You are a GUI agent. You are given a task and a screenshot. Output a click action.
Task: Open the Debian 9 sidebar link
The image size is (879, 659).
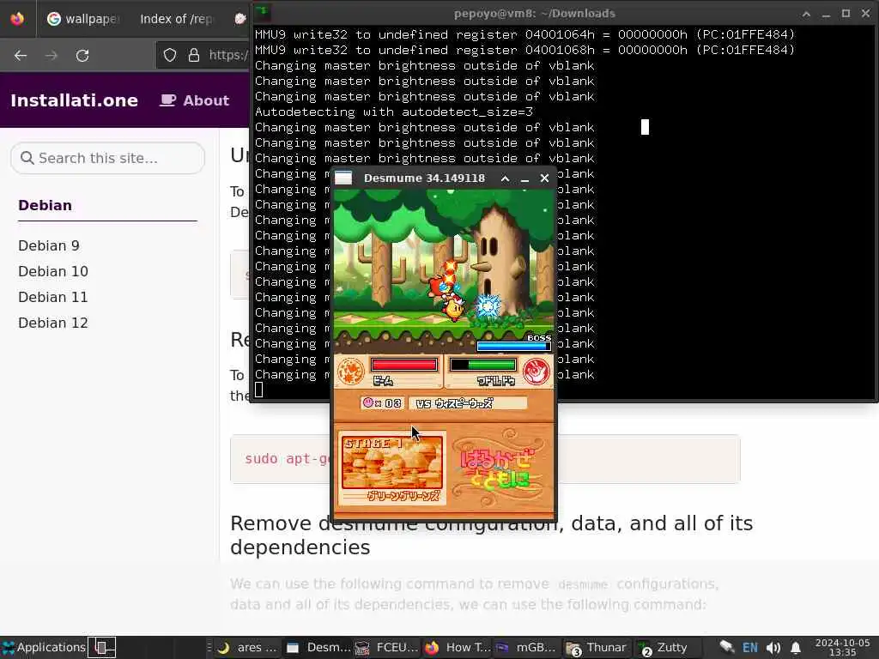click(x=49, y=245)
